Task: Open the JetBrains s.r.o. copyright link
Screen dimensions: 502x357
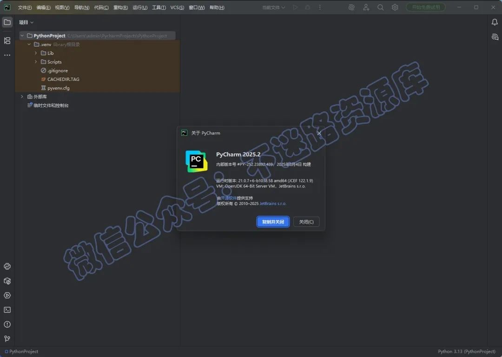Action: [273, 203]
